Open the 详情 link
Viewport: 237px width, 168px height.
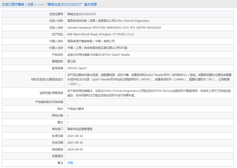[70, 163]
